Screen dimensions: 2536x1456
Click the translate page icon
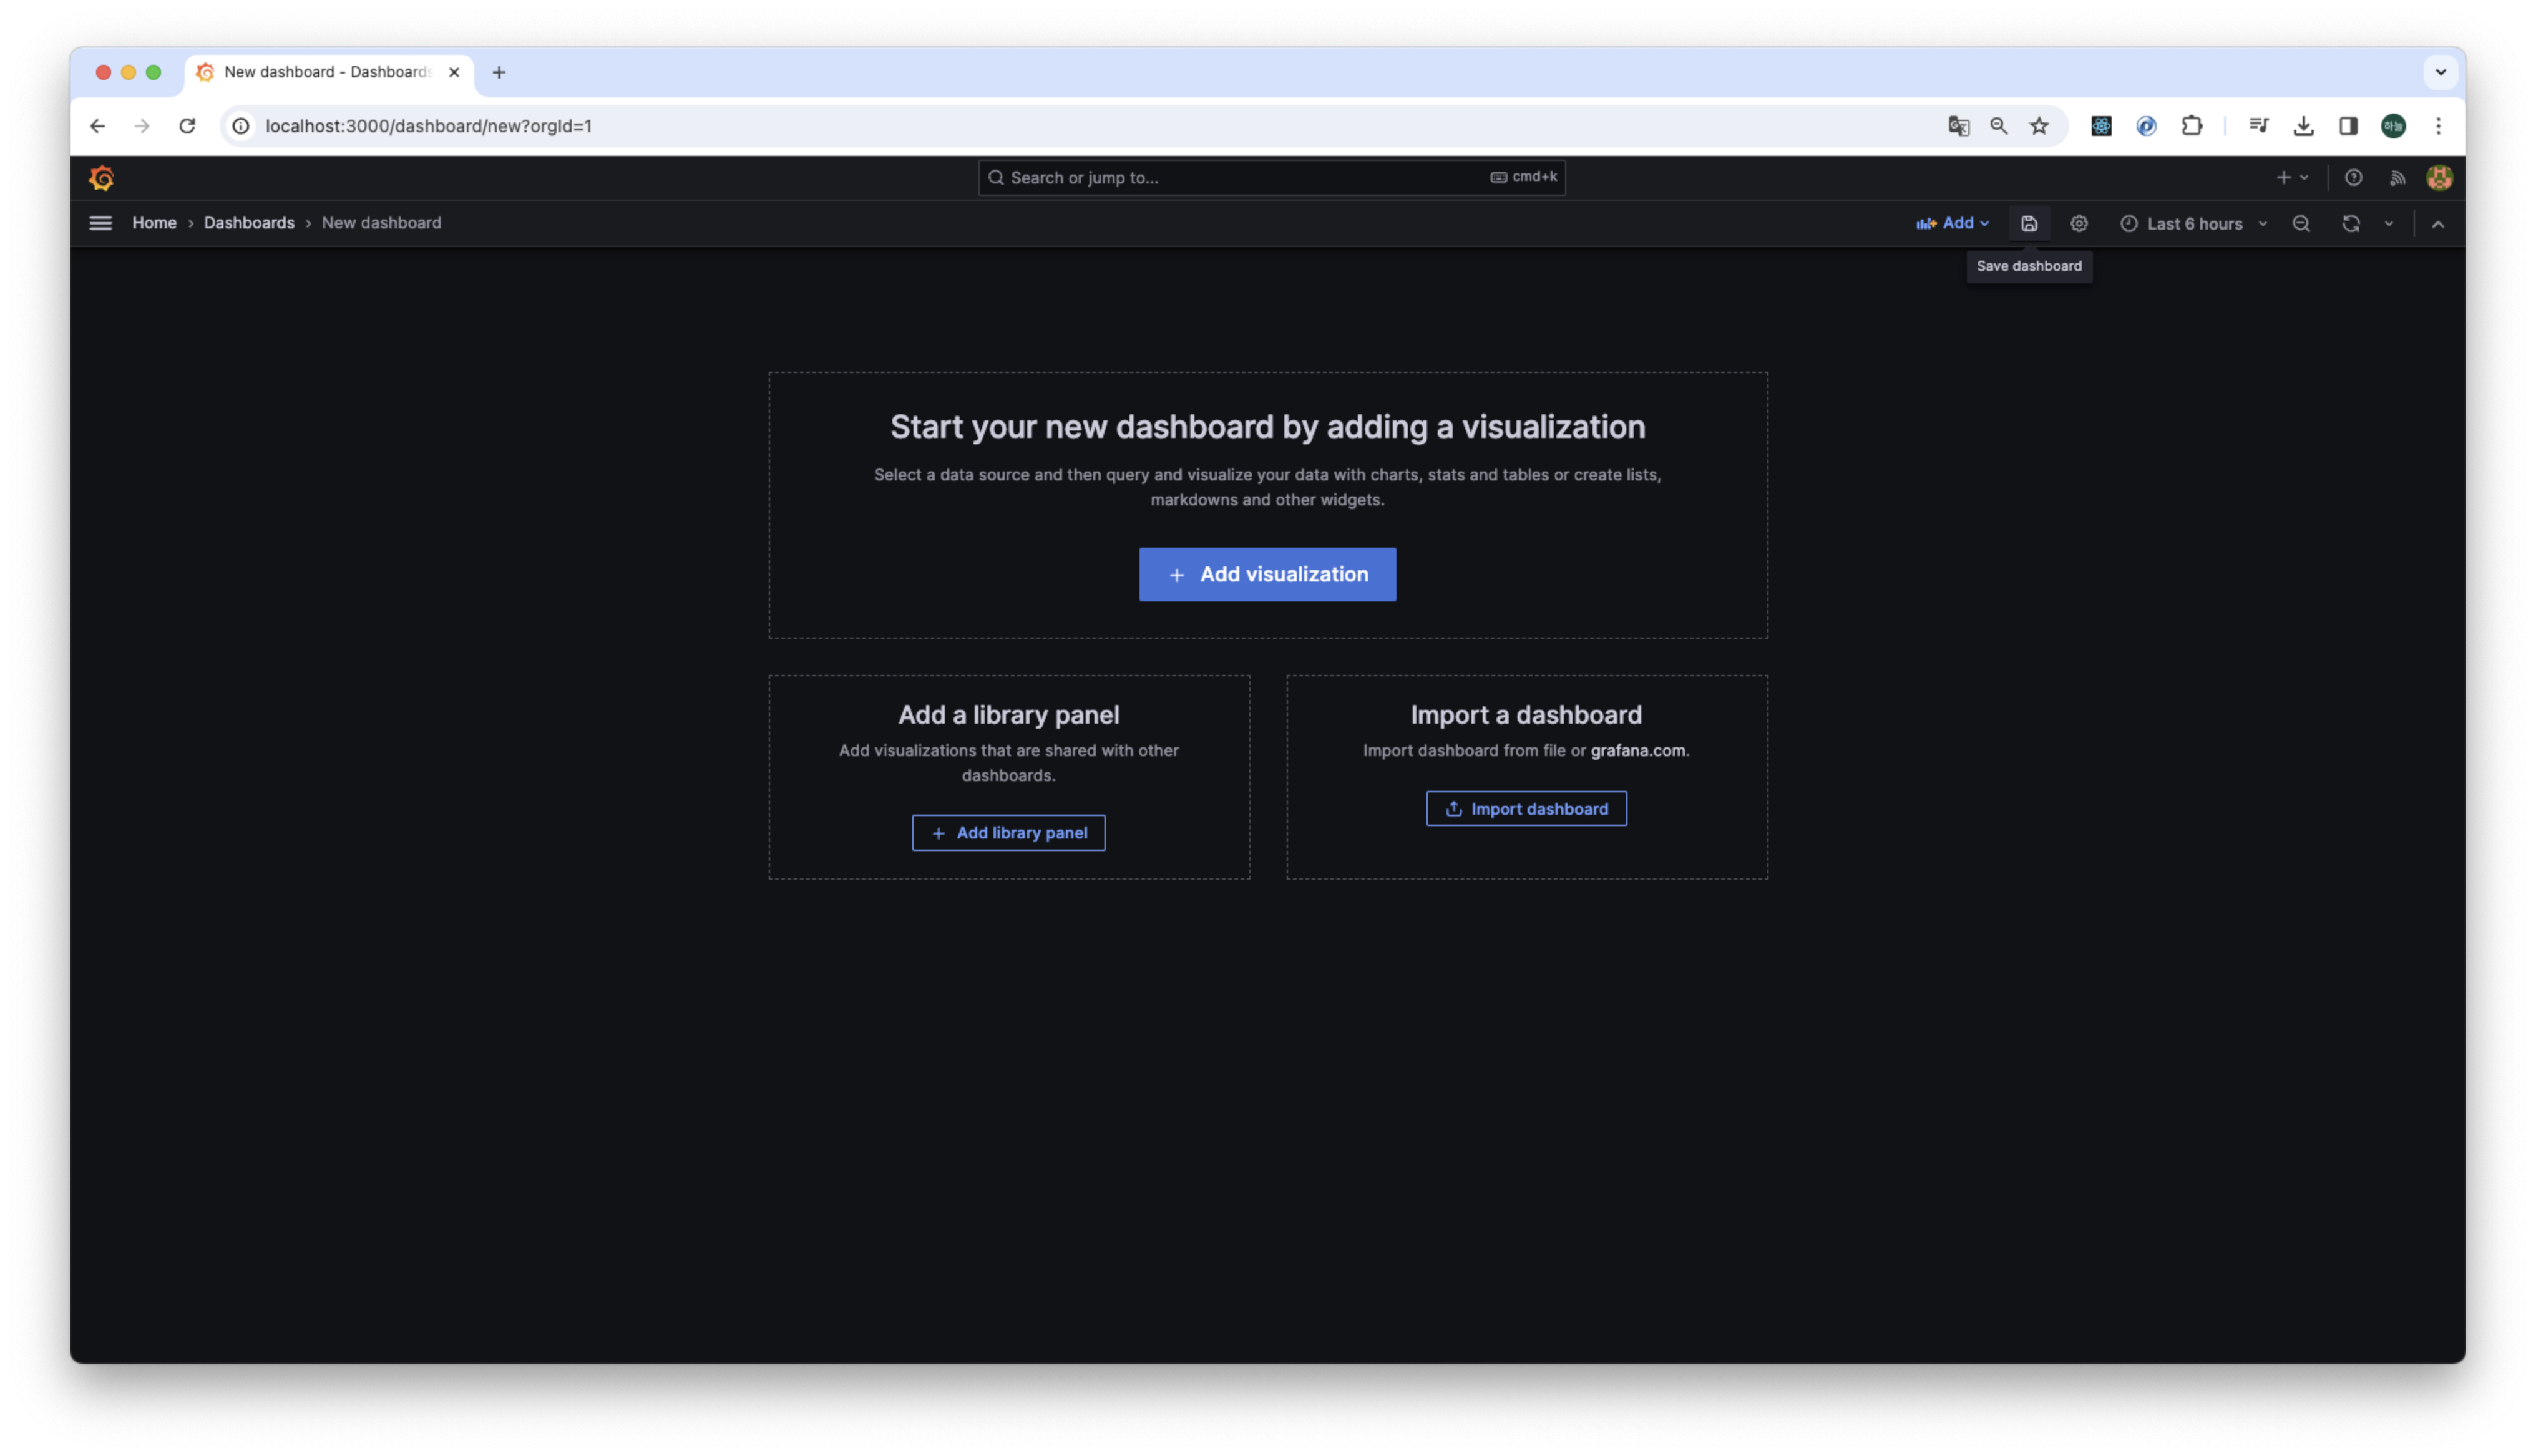click(x=1958, y=126)
